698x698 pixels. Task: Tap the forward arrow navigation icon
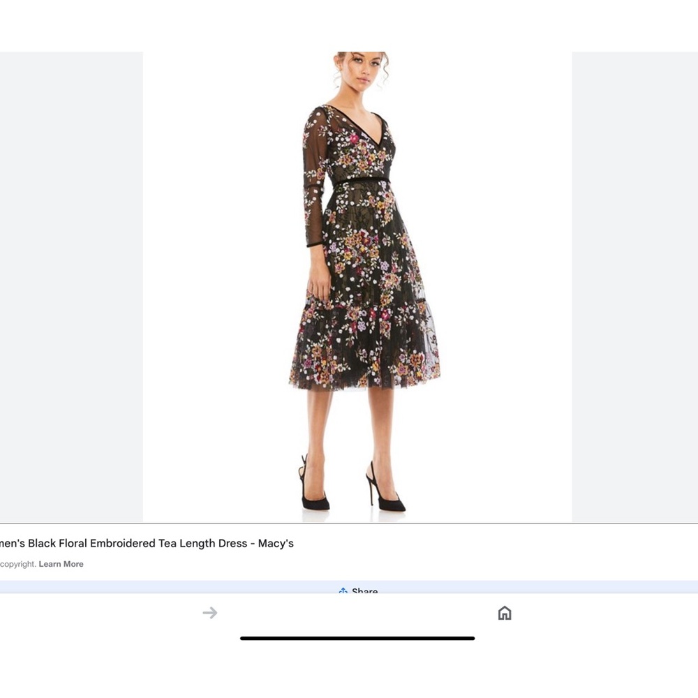[209, 613]
